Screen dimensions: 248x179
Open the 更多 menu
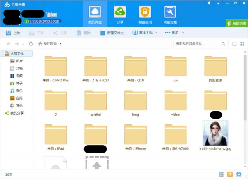(172, 33)
